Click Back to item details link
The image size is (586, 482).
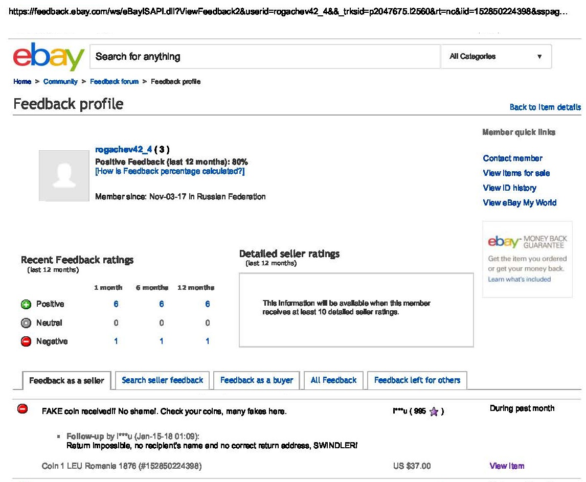tap(545, 107)
